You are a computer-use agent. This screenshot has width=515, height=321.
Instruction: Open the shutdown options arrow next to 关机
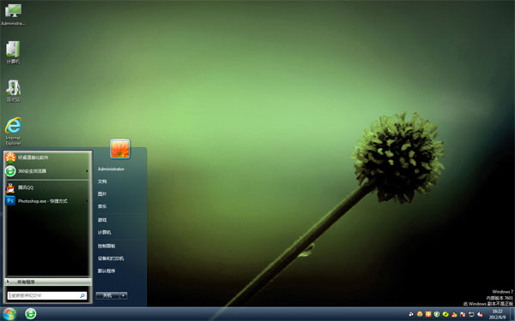tap(124, 295)
